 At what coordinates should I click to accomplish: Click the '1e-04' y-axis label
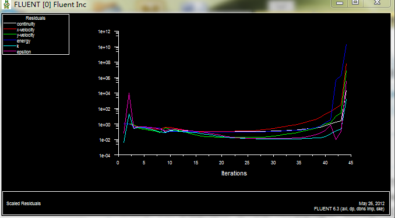[104, 156]
